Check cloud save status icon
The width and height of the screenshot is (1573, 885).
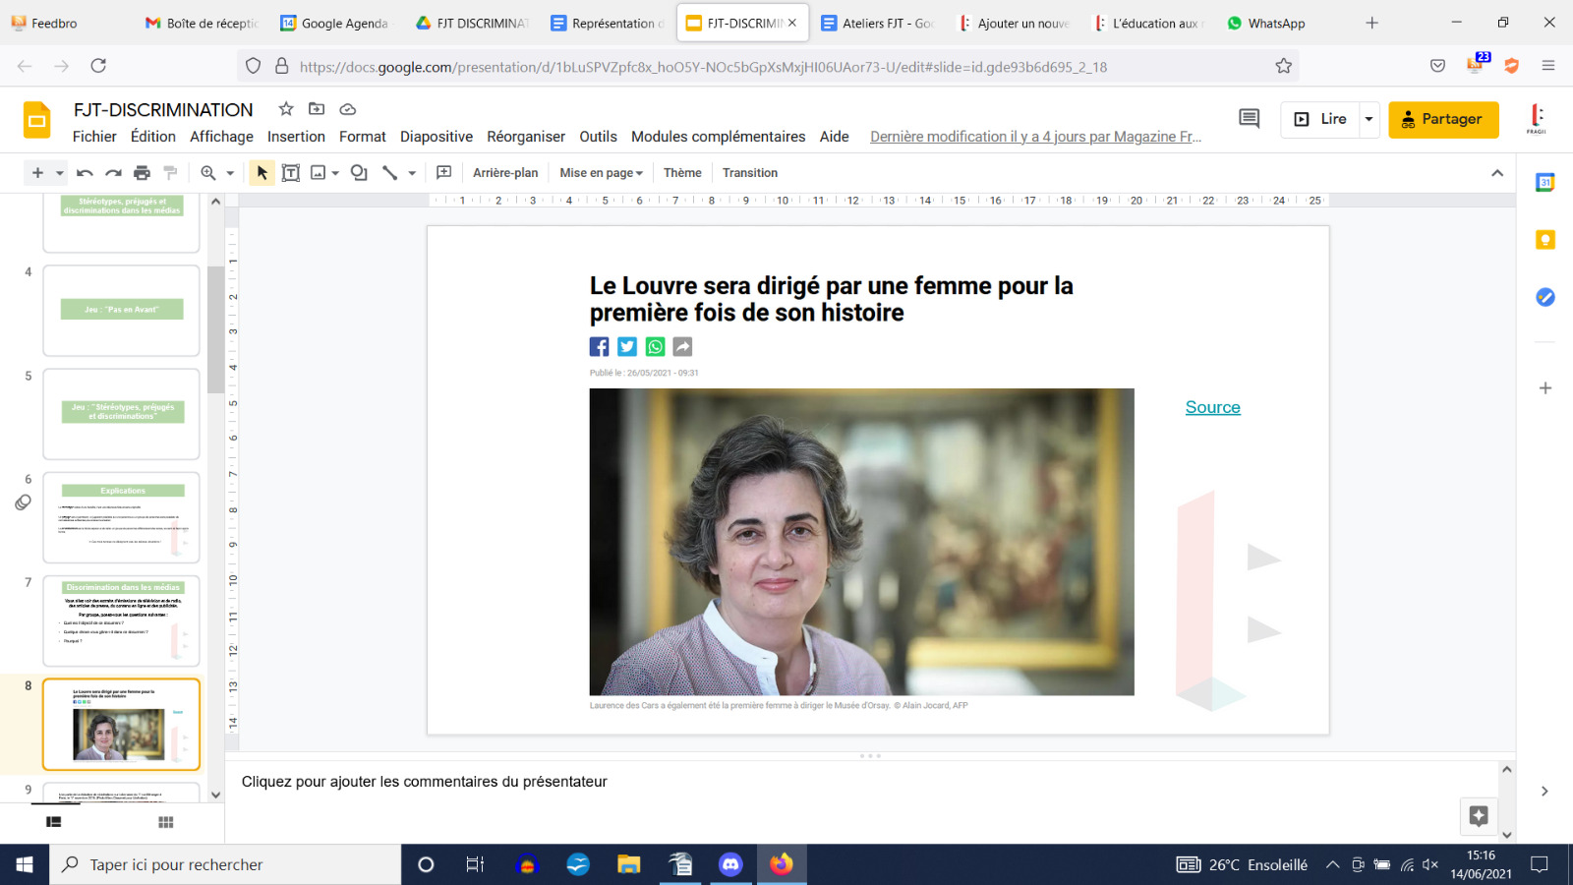click(347, 109)
